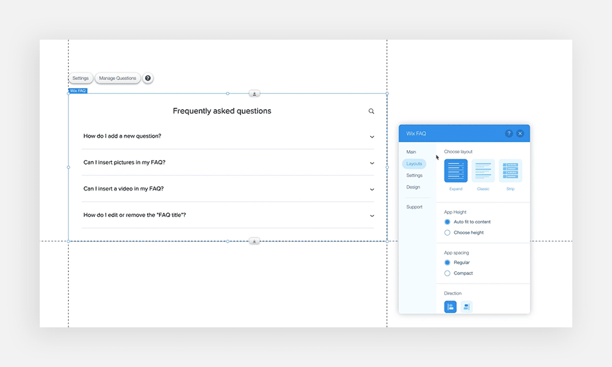The height and width of the screenshot is (367, 612).
Task: Click the top stretch handle download icon
Action: [254, 93]
